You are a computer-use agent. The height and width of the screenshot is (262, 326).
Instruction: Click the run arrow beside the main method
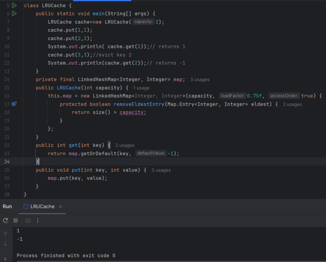tap(14, 13)
